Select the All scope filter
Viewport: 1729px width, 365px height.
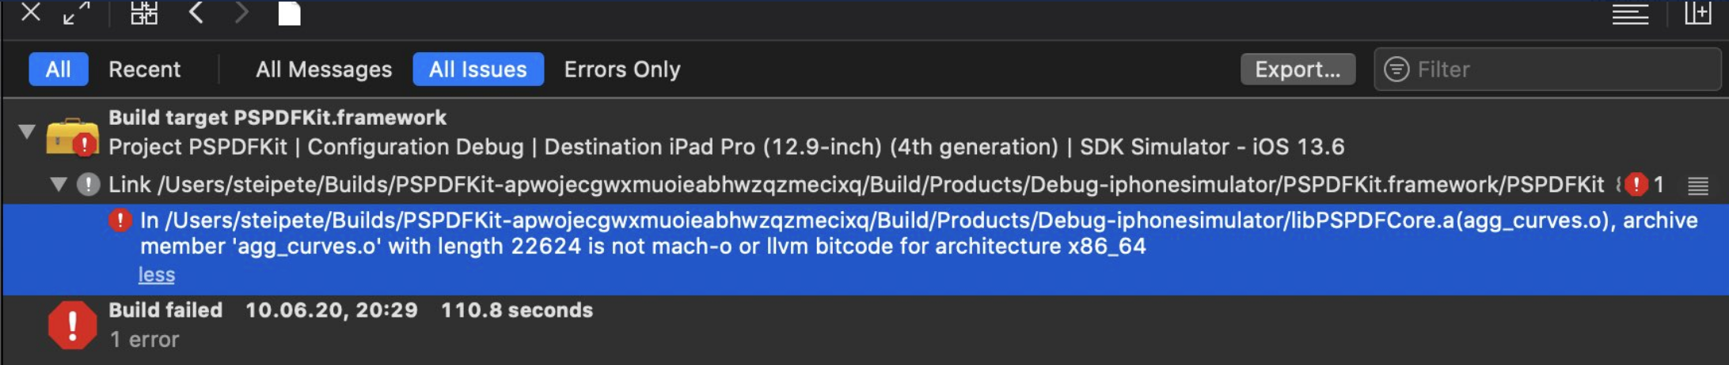point(58,70)
